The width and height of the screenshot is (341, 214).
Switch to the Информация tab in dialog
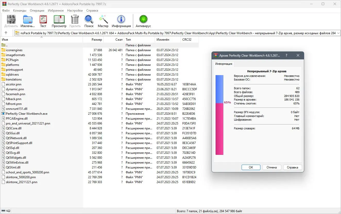click(223, 64)
